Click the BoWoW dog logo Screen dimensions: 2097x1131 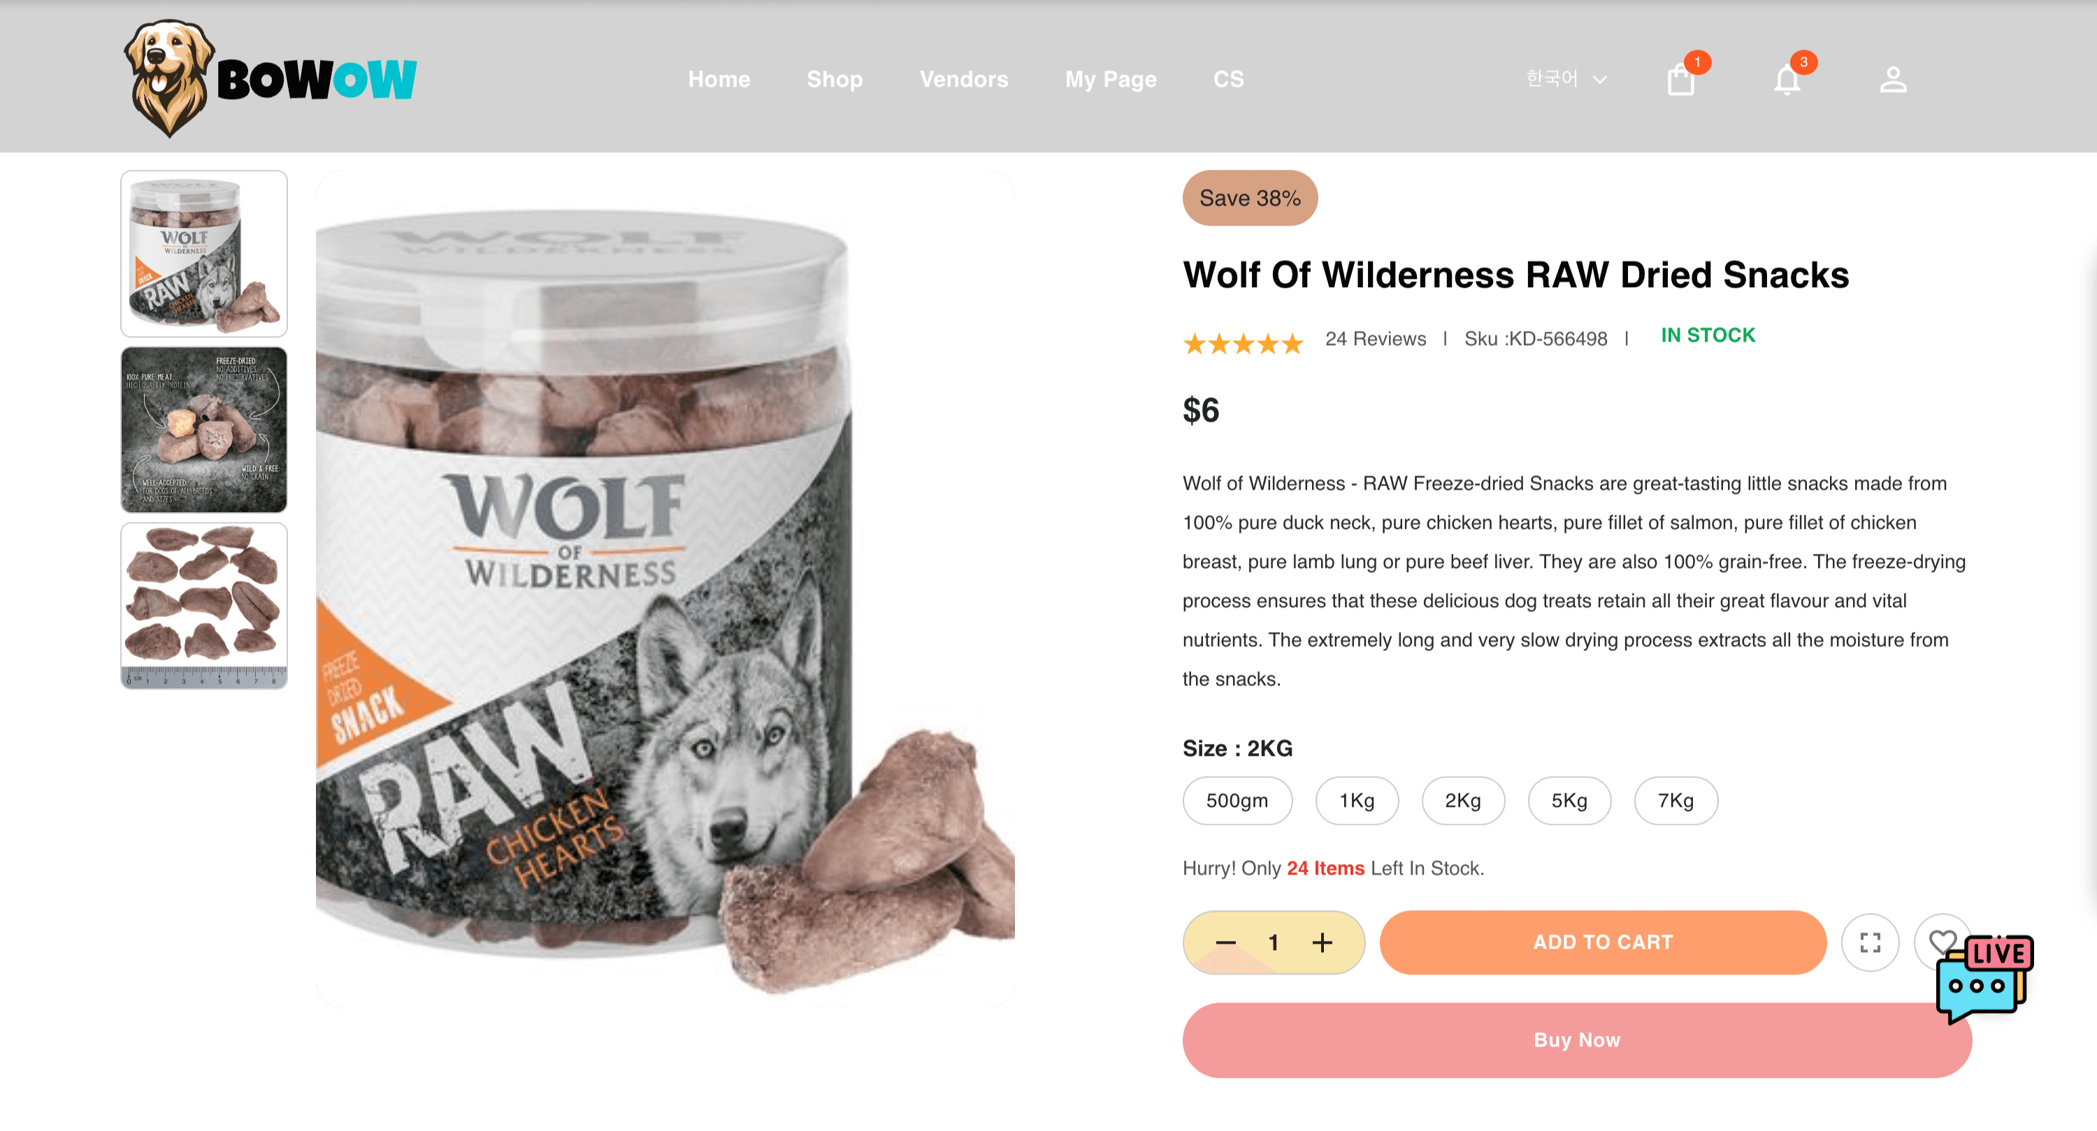click(x=271, y=78)
